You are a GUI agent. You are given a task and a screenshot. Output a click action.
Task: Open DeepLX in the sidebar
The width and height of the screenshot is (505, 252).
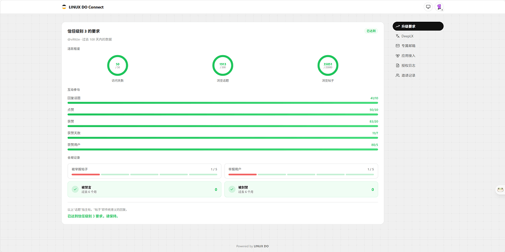pyautogui.click(x=418, y=36)
